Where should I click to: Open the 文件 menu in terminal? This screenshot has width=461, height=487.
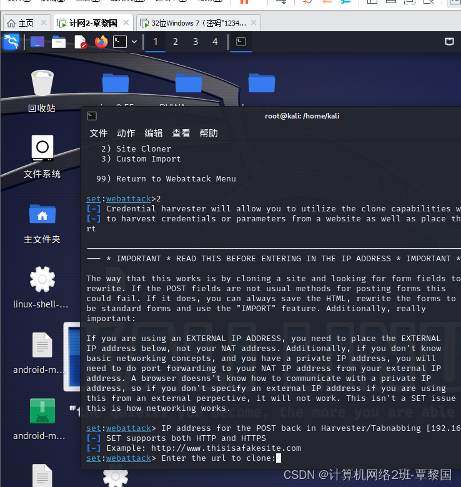(99, 133)
